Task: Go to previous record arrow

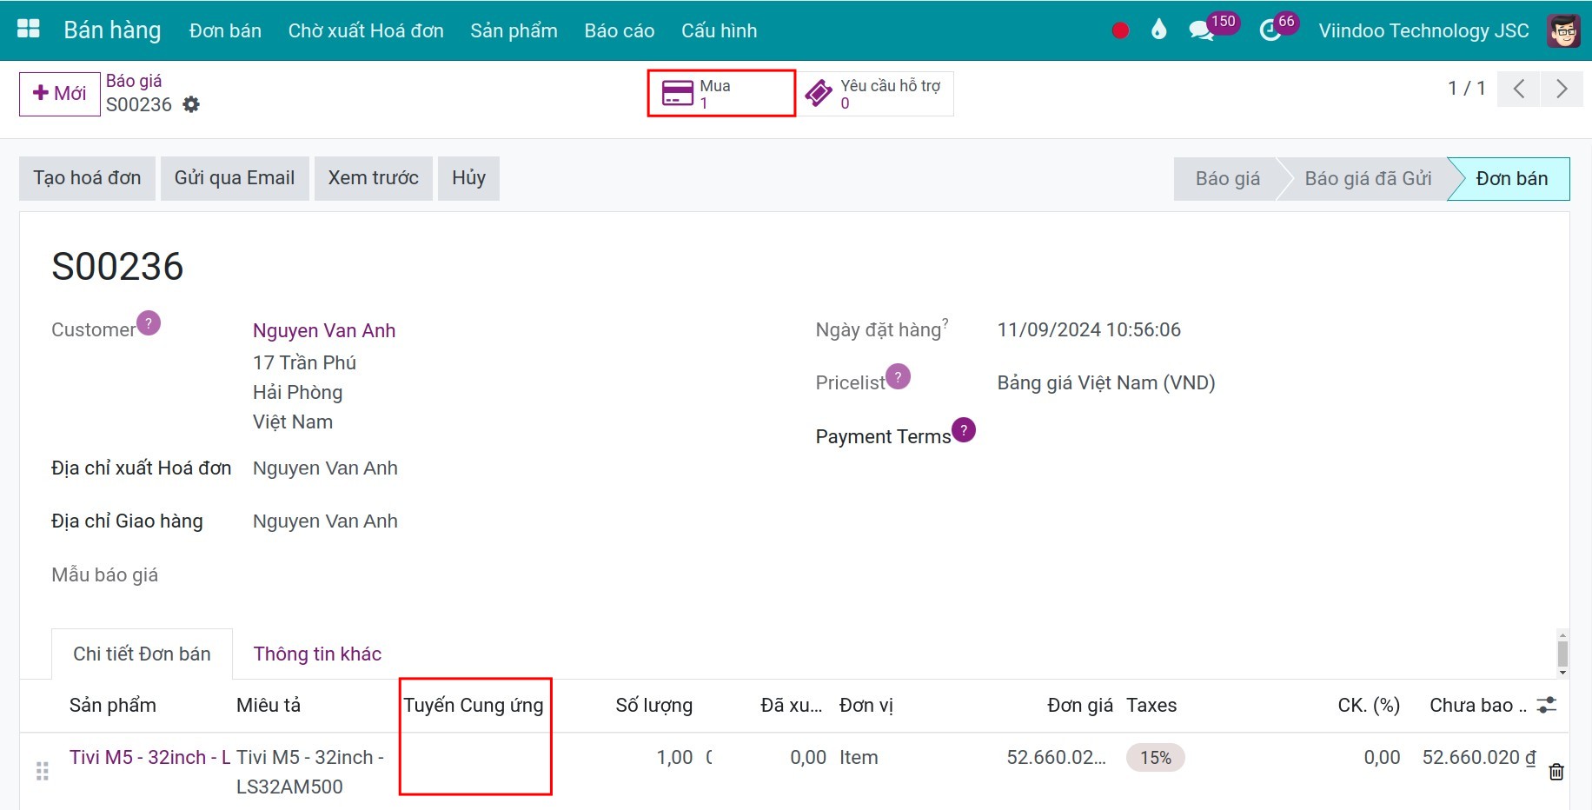Action: click(x=1519, y=89)
